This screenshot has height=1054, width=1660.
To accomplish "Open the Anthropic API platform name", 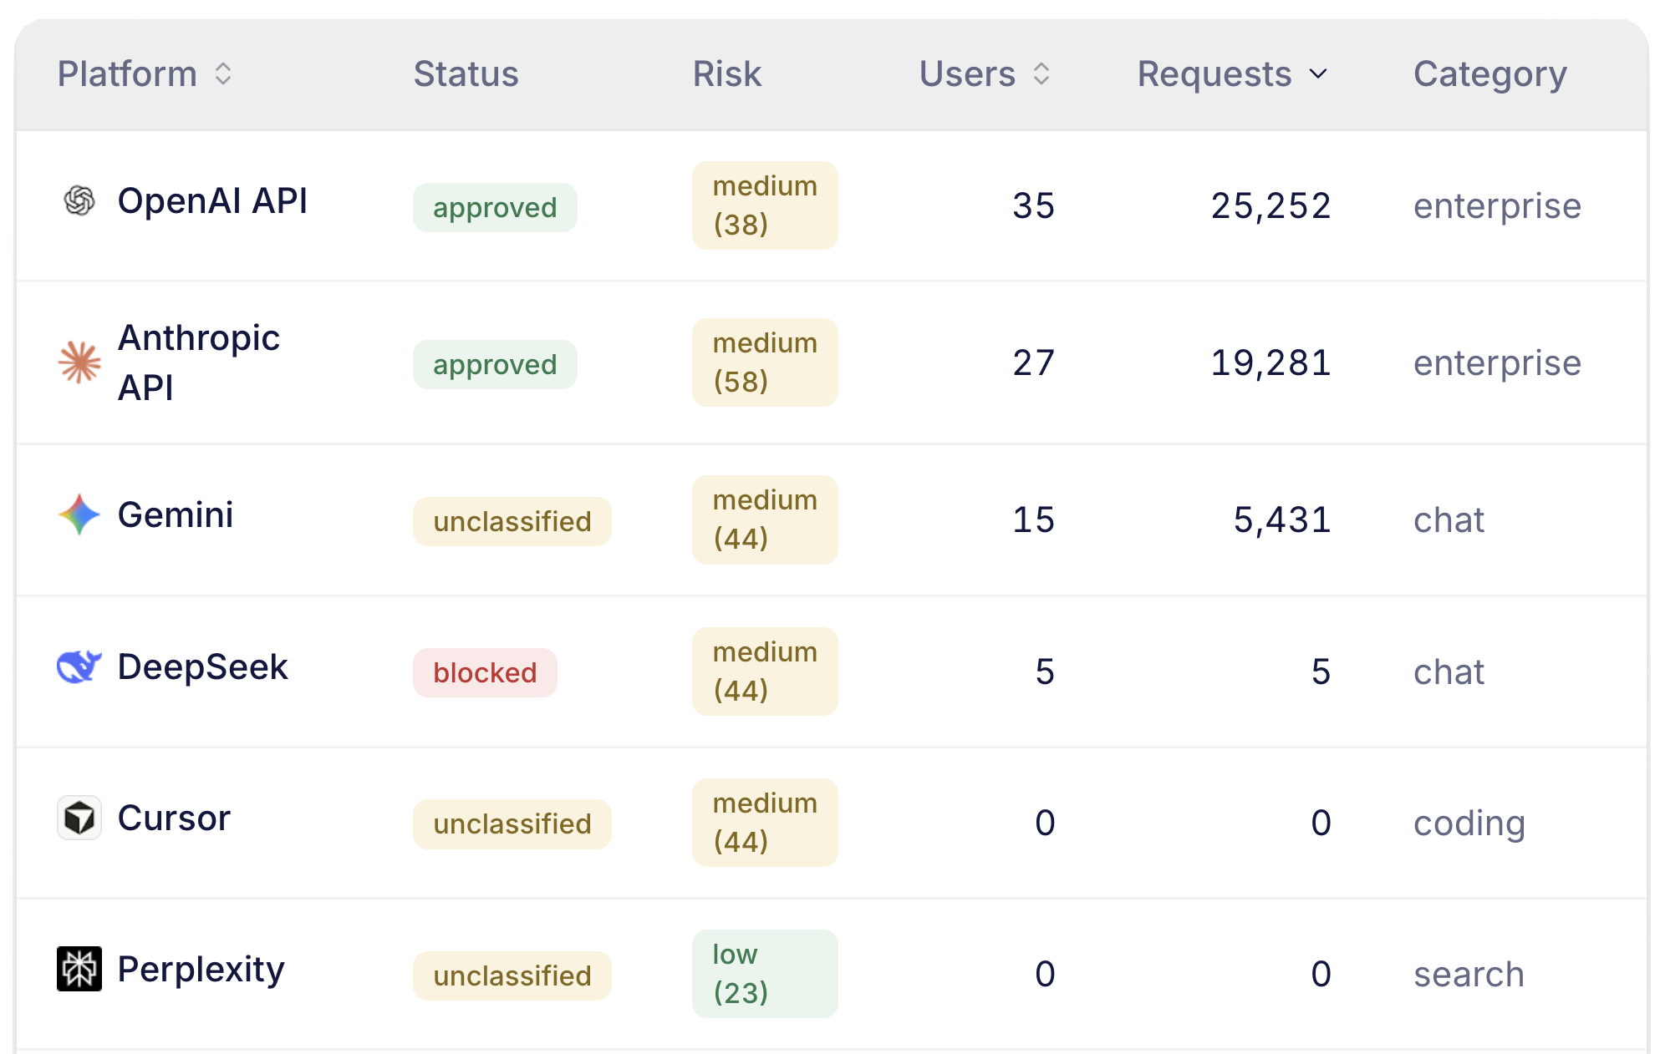I will [199, 362].
